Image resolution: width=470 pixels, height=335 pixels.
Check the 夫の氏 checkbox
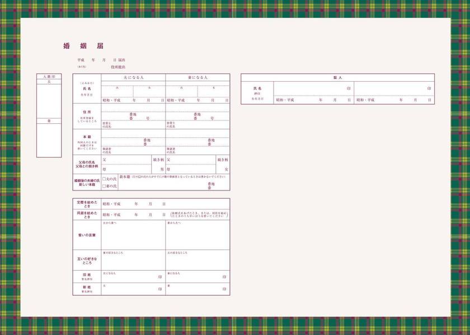(x=105, y=178)
